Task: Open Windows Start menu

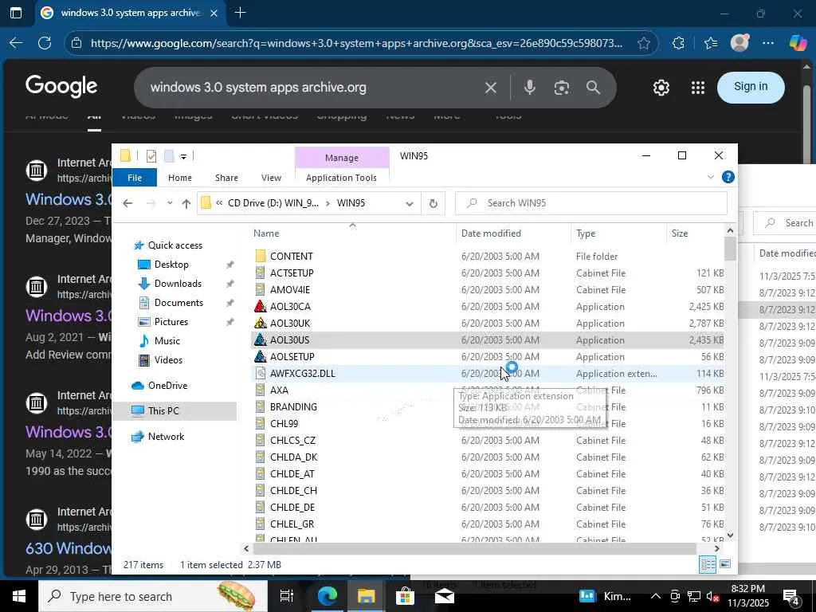Action: [19, 596]
